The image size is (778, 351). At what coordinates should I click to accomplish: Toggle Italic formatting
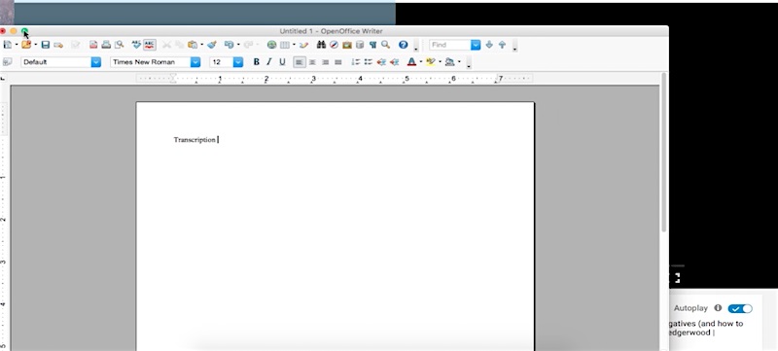tap(269, 62)
